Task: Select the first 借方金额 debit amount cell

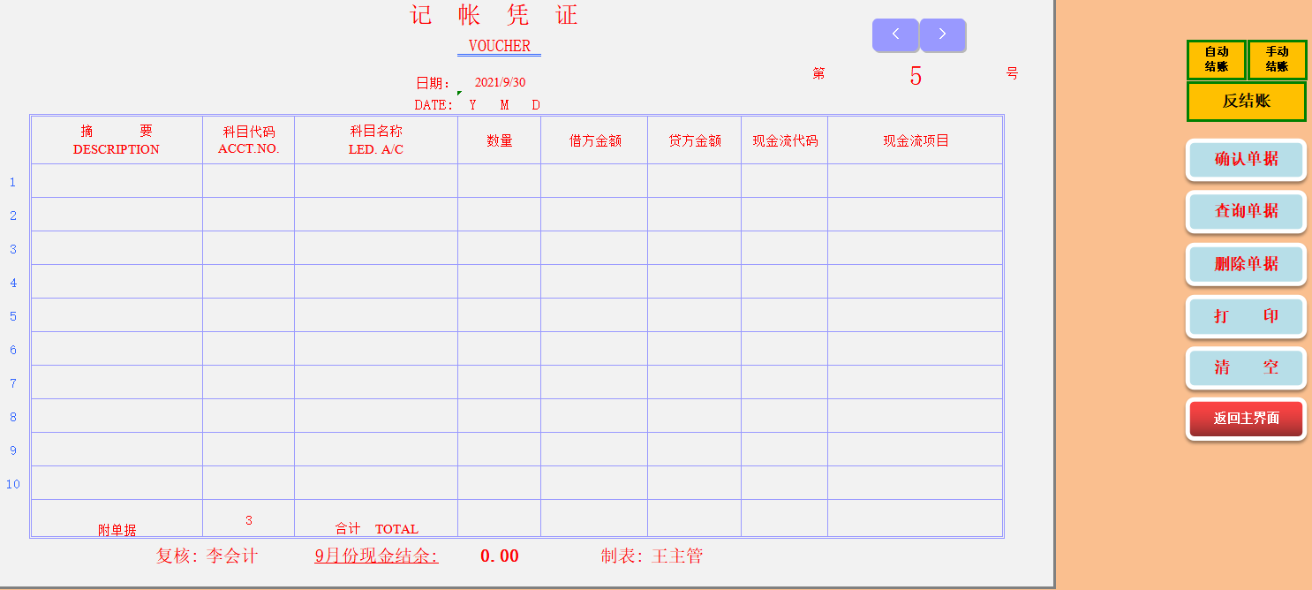Action: point(594,181)
